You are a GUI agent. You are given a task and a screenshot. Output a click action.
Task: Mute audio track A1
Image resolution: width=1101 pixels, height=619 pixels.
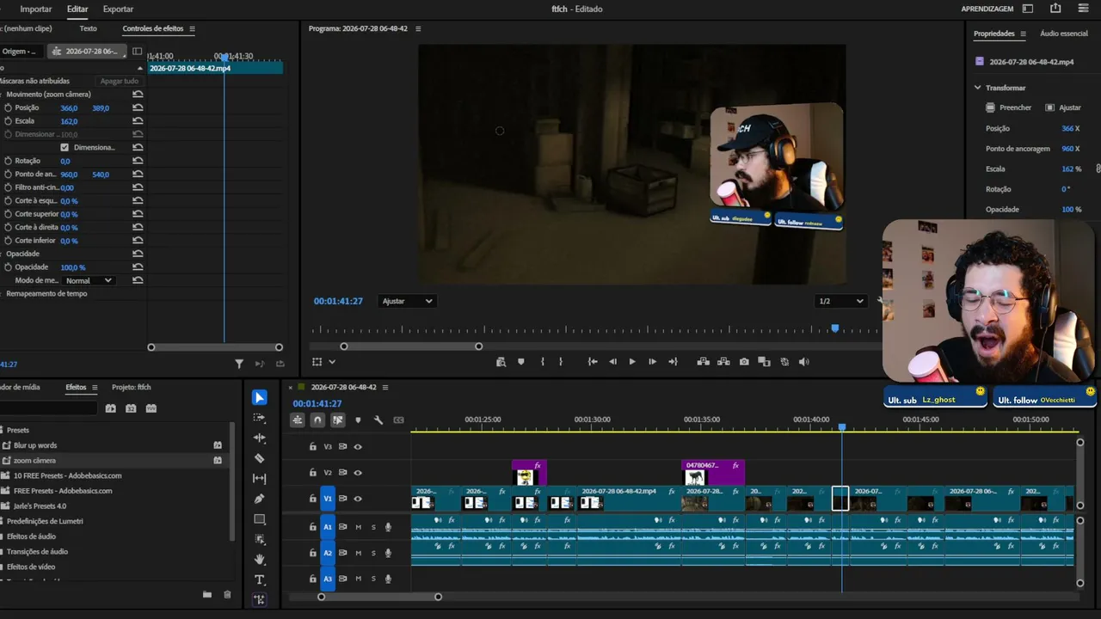[x=359, y=527]
